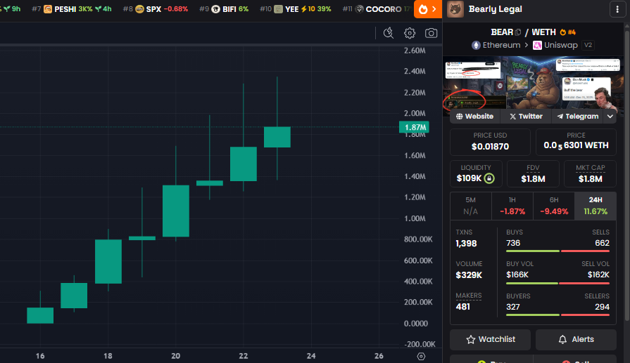The width and height of the screenshot is (630, 363).
Task: Open the token Website link
Action: coord(475,116)
